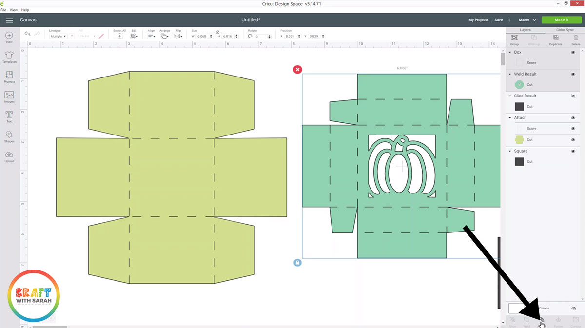This screenshot has width=585, height=328.
Task: Click the Undo arrow
Action: click(x=27, y=34)
